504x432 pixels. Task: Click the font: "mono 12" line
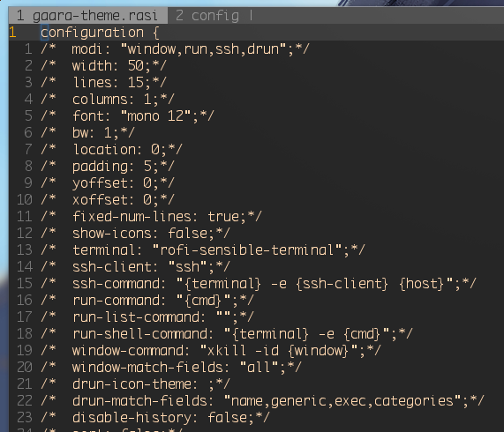click(127, 115)
